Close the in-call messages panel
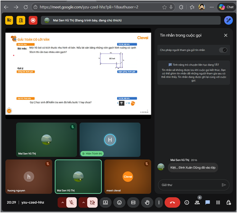This screenshot has height=213, width=237. pyautogui.click(x=226, y=35)
